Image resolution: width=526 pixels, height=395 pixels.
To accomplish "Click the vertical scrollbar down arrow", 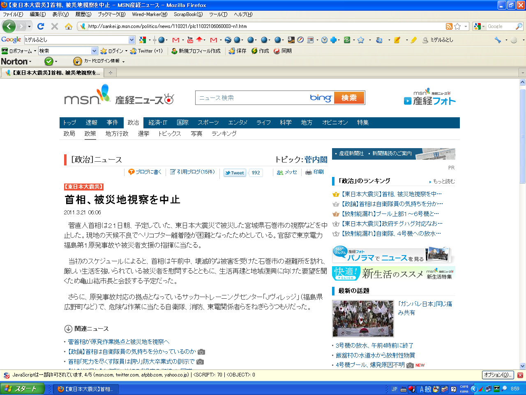I will coord(523,366).
